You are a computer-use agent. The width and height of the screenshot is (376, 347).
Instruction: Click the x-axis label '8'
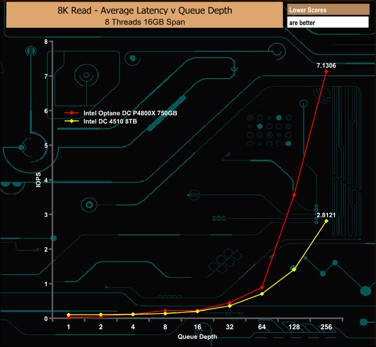click(165, 327)
